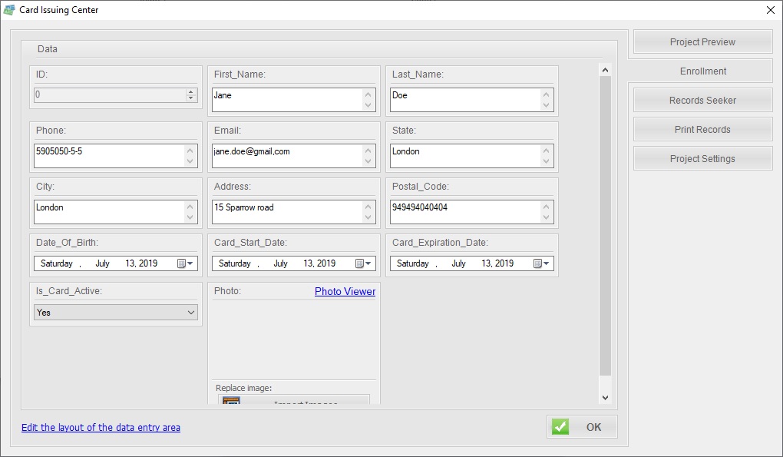Click the Card_Start_Date calendar picker icon
The width and height of the screenshot is (783, 457).
coord(360,263)
